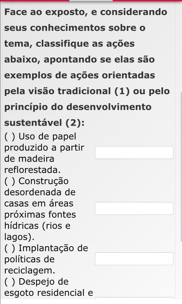Screen dimensions: 182x304
Task: Click the "Face ao exposto, e considerando" heading line
Action: click(86, 12)
